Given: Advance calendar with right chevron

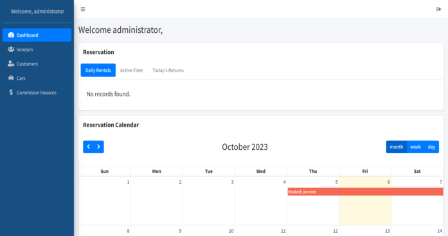Looking at the screenshot, I should tap(98, 147).
